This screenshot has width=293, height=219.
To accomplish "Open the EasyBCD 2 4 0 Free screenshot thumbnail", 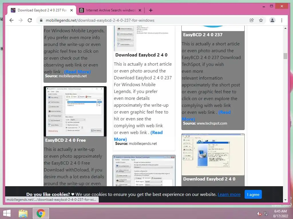I will [75, 111].
